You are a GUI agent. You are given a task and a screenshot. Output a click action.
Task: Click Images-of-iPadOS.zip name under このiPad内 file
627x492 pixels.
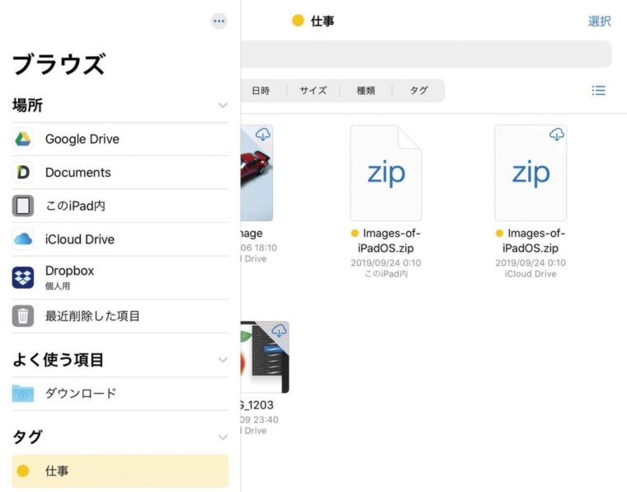(x=386, y=240)
